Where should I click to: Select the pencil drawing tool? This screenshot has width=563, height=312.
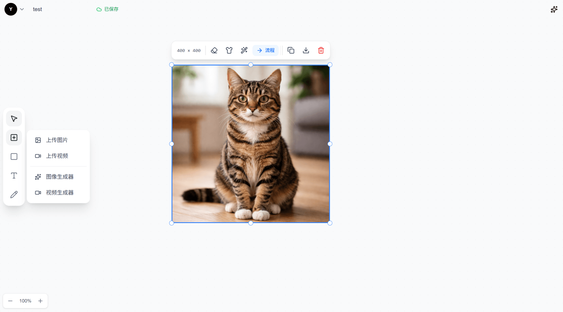pyautogui.click(x=14, y=195)
